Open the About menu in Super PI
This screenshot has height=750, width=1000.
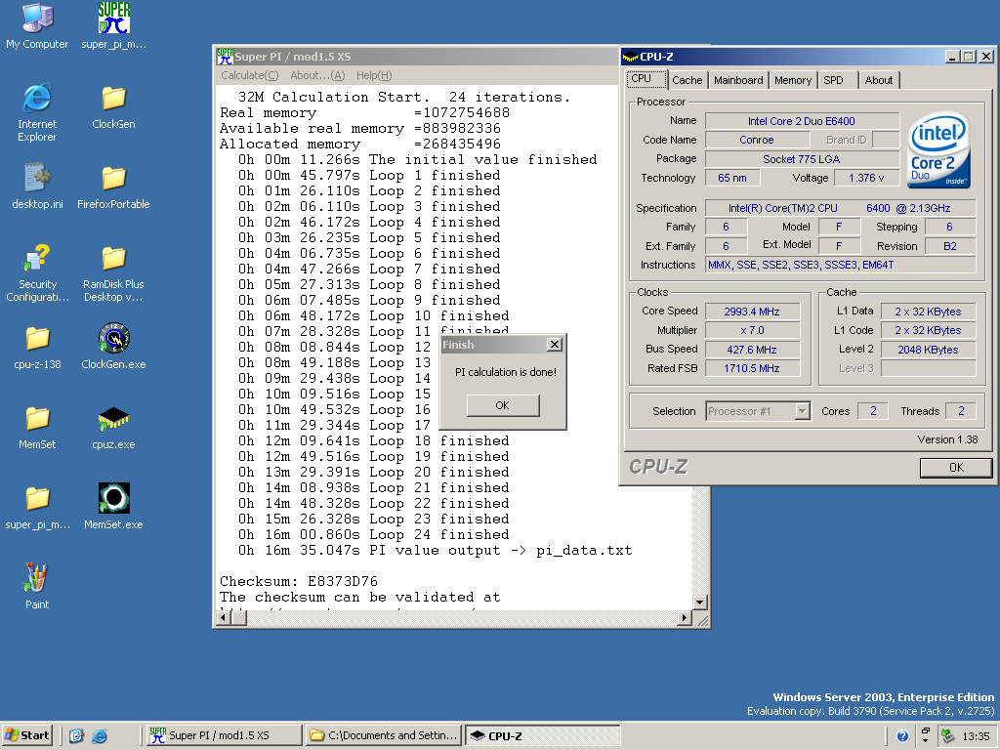[317, 75]
